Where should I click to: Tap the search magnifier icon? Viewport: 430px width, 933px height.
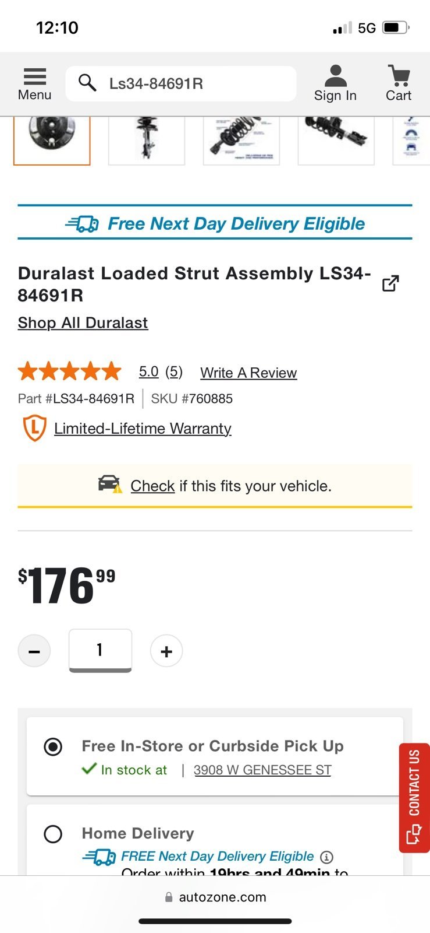(87, 83)
